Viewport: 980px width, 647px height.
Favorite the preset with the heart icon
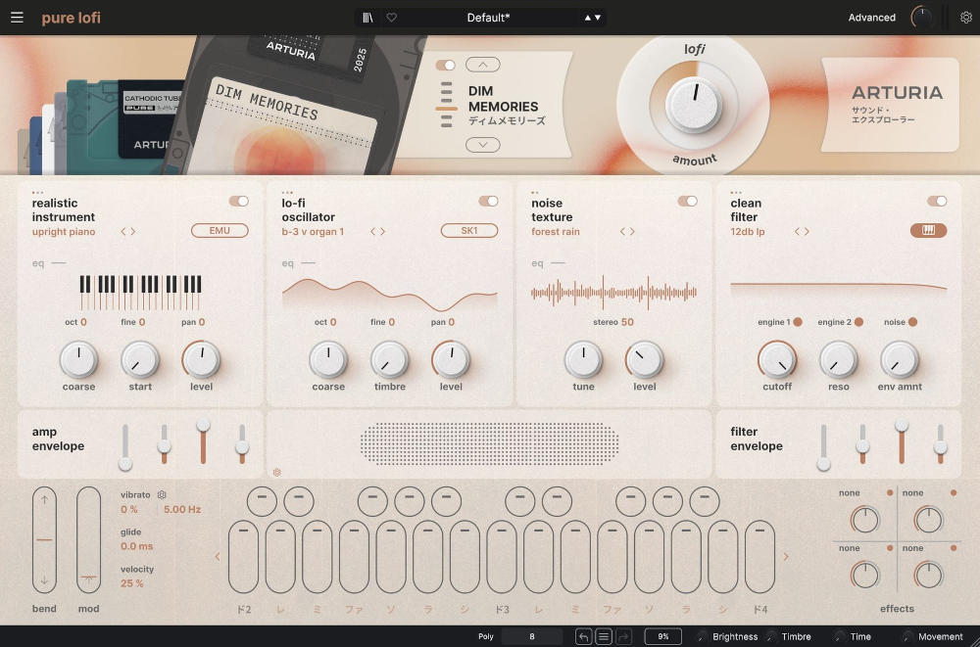391,18
